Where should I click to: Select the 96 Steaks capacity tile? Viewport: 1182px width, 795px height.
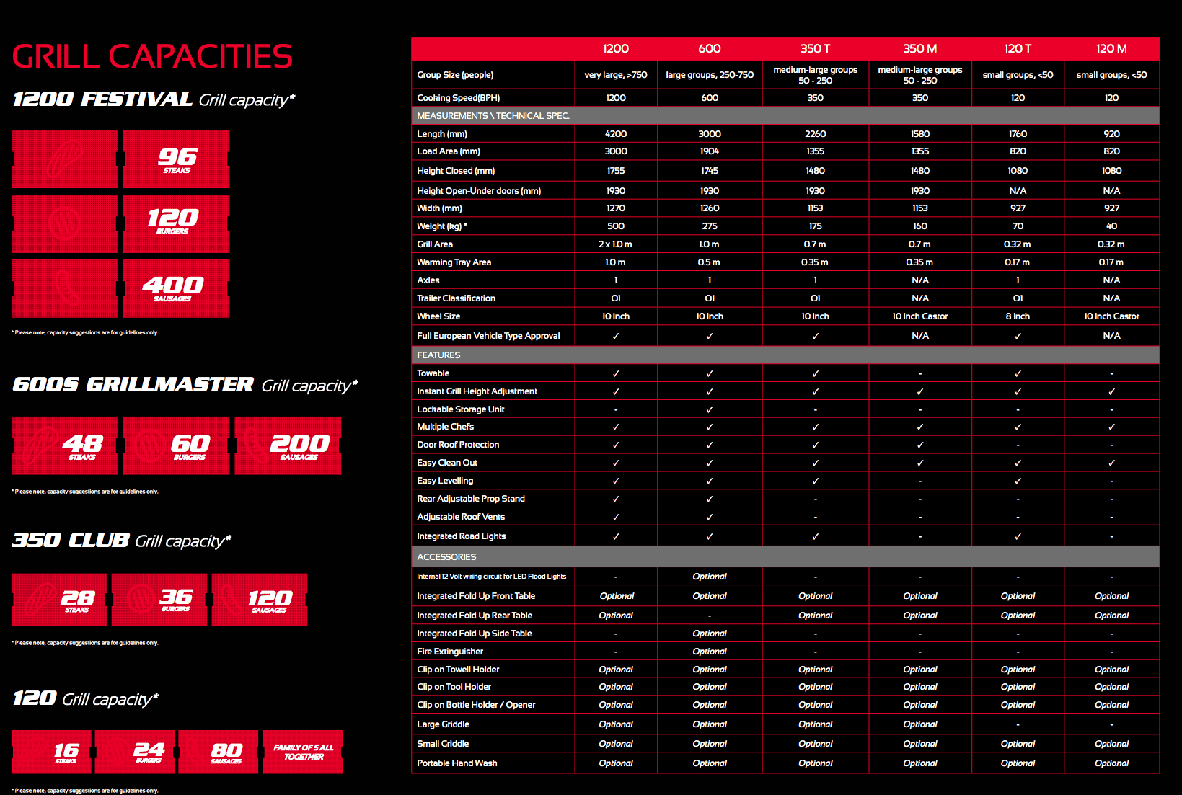point(177,159)
